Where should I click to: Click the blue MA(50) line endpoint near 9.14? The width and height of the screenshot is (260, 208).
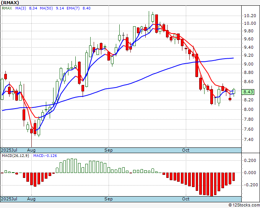pyautogui.click(x=233, y=58)
